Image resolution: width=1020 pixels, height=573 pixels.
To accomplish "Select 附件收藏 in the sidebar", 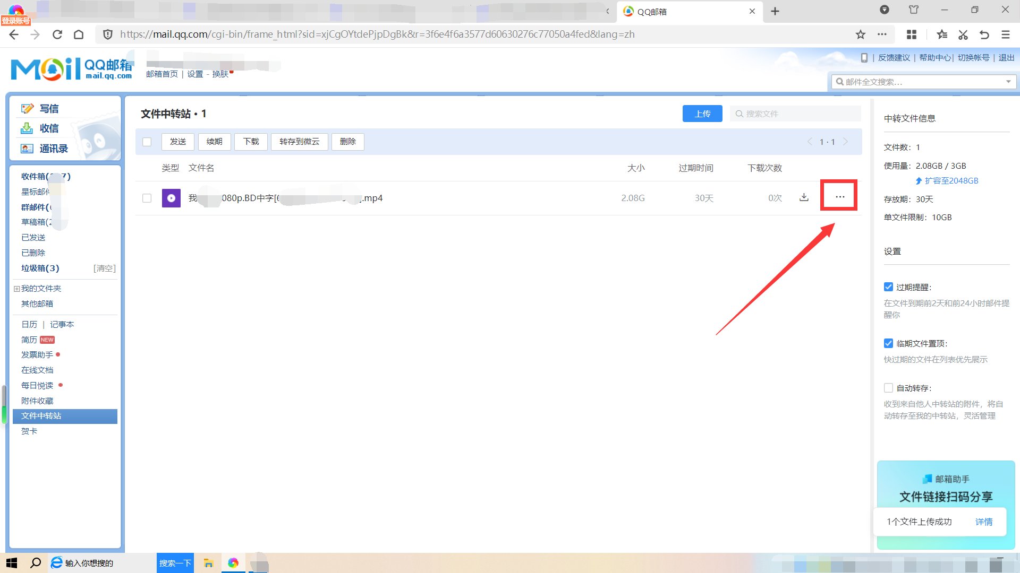I will click(x=37, y=401).
